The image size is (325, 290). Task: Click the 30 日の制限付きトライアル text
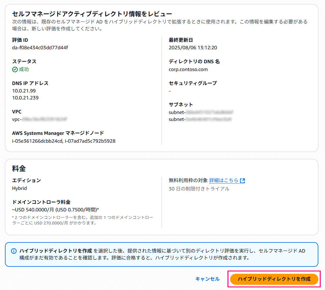[x=199, y=189]
